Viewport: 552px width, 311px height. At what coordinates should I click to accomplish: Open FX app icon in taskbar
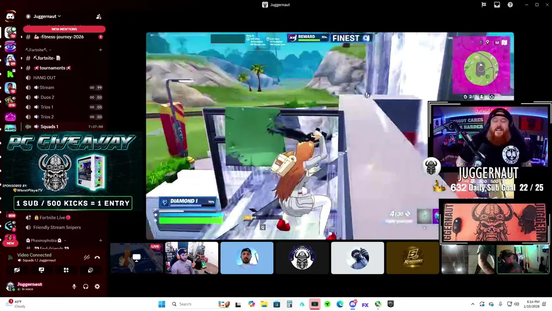coord(365,305)
